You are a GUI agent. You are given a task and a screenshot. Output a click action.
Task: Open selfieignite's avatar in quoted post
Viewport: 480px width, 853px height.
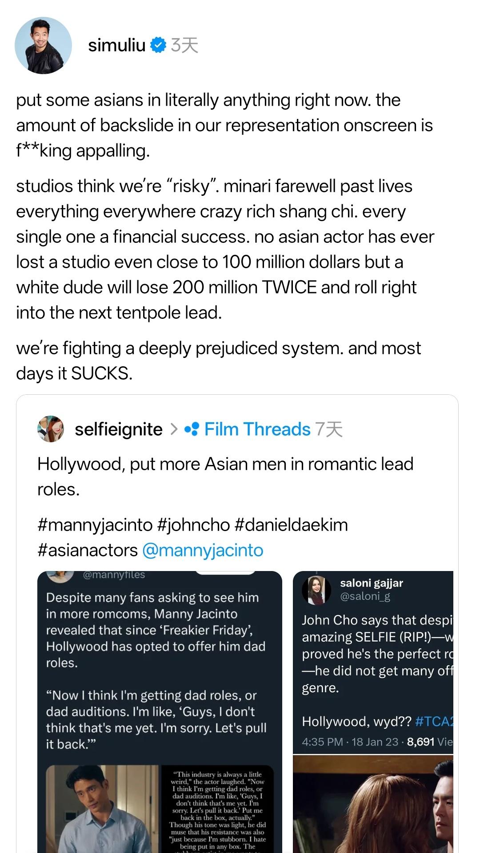[51, 429]
